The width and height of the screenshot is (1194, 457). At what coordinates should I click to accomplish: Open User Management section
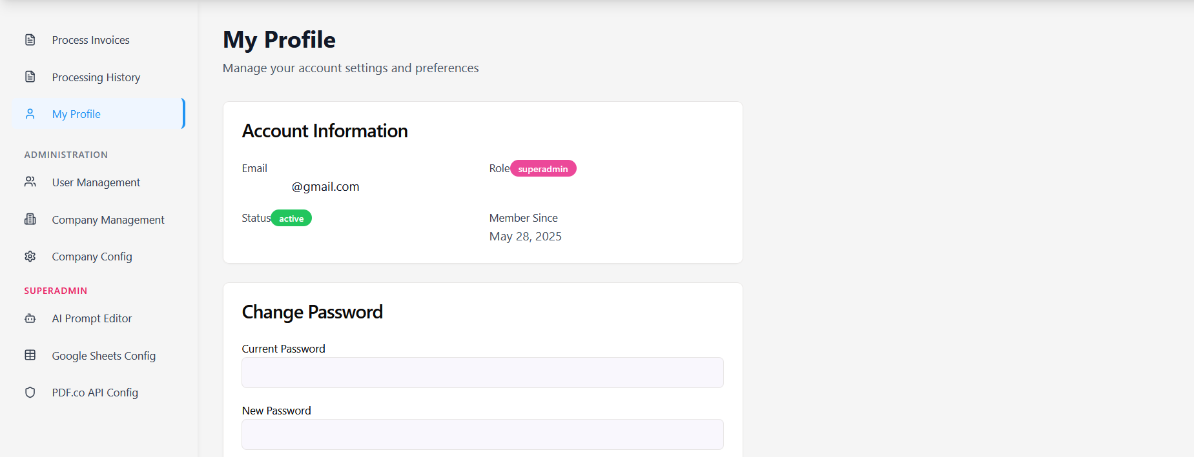[96, 182]
